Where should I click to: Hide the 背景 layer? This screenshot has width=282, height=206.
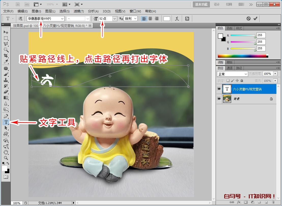pyautogui.click(x=219, y=99)
